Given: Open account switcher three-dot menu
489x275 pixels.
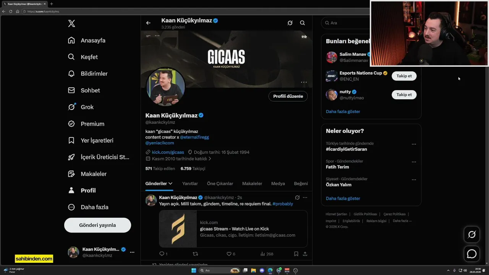Looking at the screenshot, I should point(132,252).
